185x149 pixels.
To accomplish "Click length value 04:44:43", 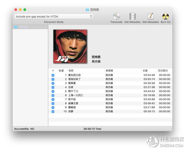I will point(149,91).
